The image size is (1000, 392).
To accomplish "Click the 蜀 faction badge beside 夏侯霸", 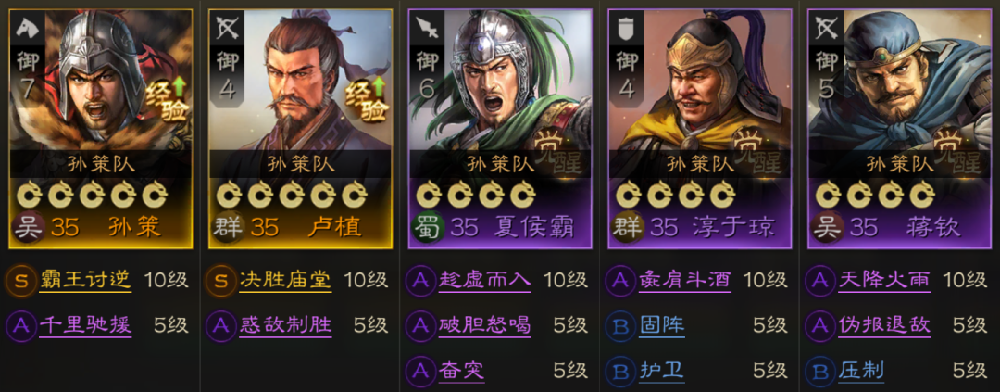I will (x=427, y=227).
